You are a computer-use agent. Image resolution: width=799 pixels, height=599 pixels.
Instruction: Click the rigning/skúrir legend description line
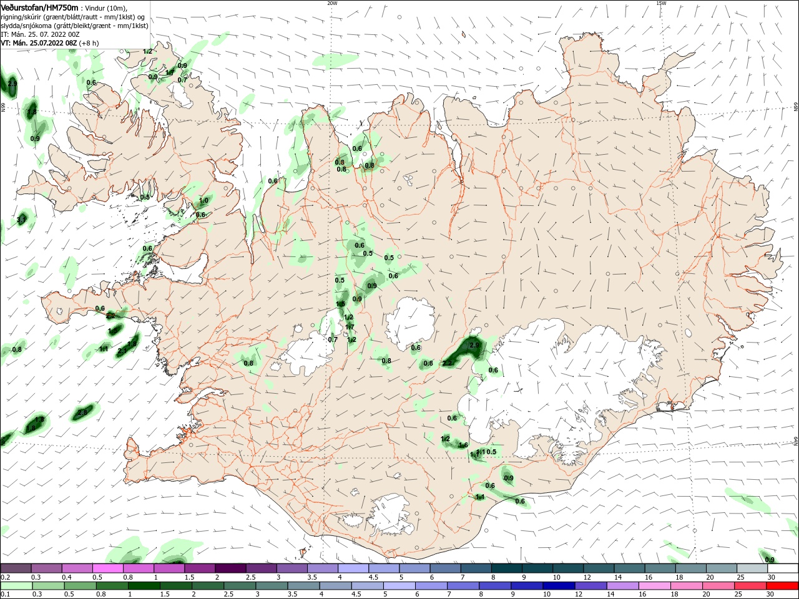coord(74,17)
